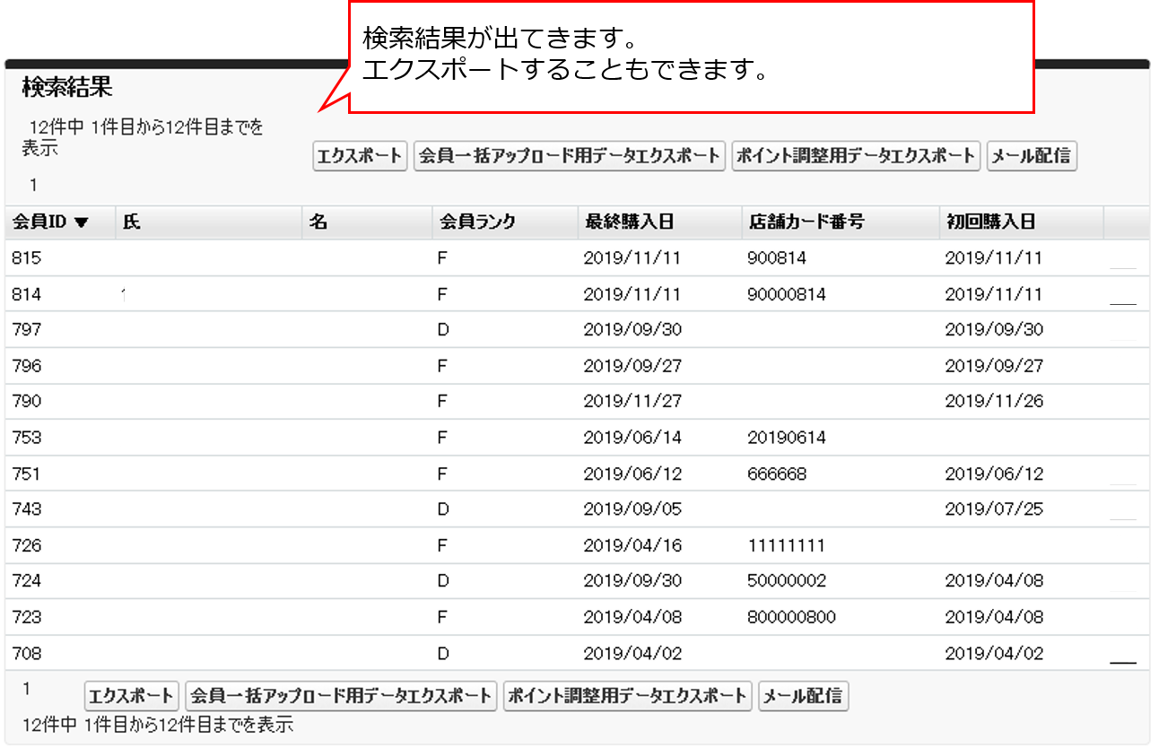
Task: Click the top 会員一括アップロード用データエクスポート button
Action: click(x=569, y=156)
